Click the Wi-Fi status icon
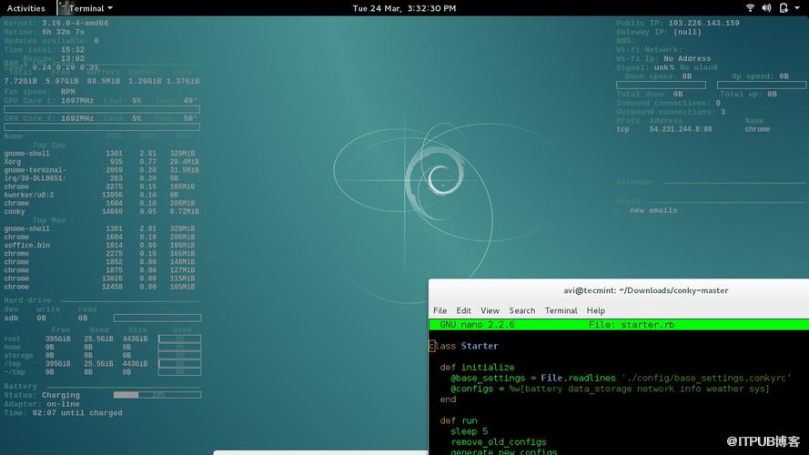This screenshot has width=809, height=455. (x=750, y=8)
